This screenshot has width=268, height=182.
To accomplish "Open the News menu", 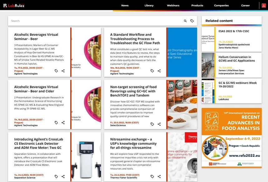I will [125, 6].
